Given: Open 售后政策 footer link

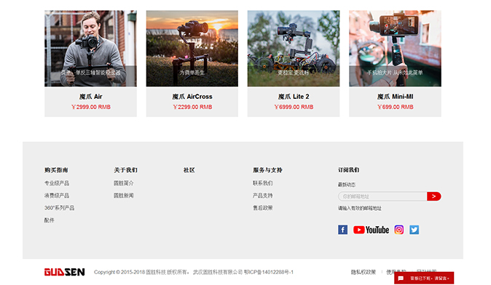Looking at the screenshot, I should (x=263, y=208).
